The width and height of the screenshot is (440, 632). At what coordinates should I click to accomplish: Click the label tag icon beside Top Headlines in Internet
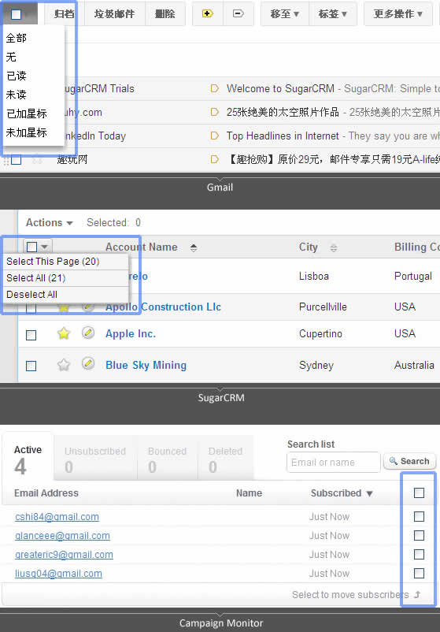coord(215,136)
